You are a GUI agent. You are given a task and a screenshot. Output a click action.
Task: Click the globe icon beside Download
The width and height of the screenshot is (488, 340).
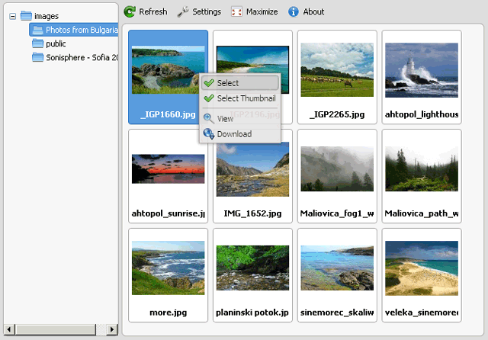[208, 133]
